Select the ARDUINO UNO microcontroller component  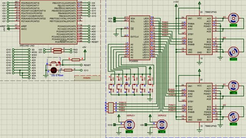[x=48, y=22]
